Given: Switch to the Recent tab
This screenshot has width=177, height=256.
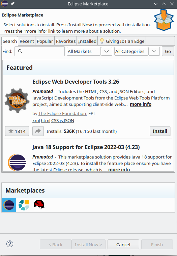Looking at the screenshot, I should [x=27, y=41].
